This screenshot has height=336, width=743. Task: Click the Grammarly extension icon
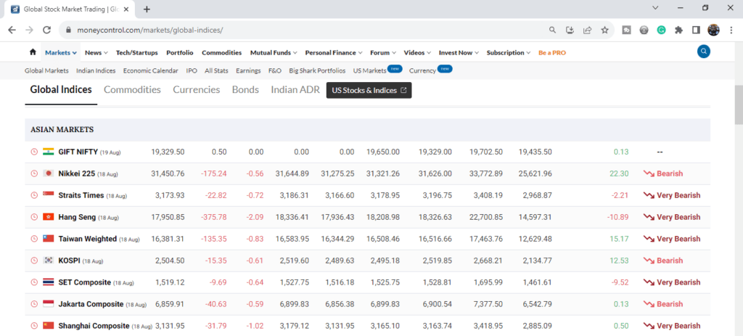pyautogui.click(x=661, y=30)
